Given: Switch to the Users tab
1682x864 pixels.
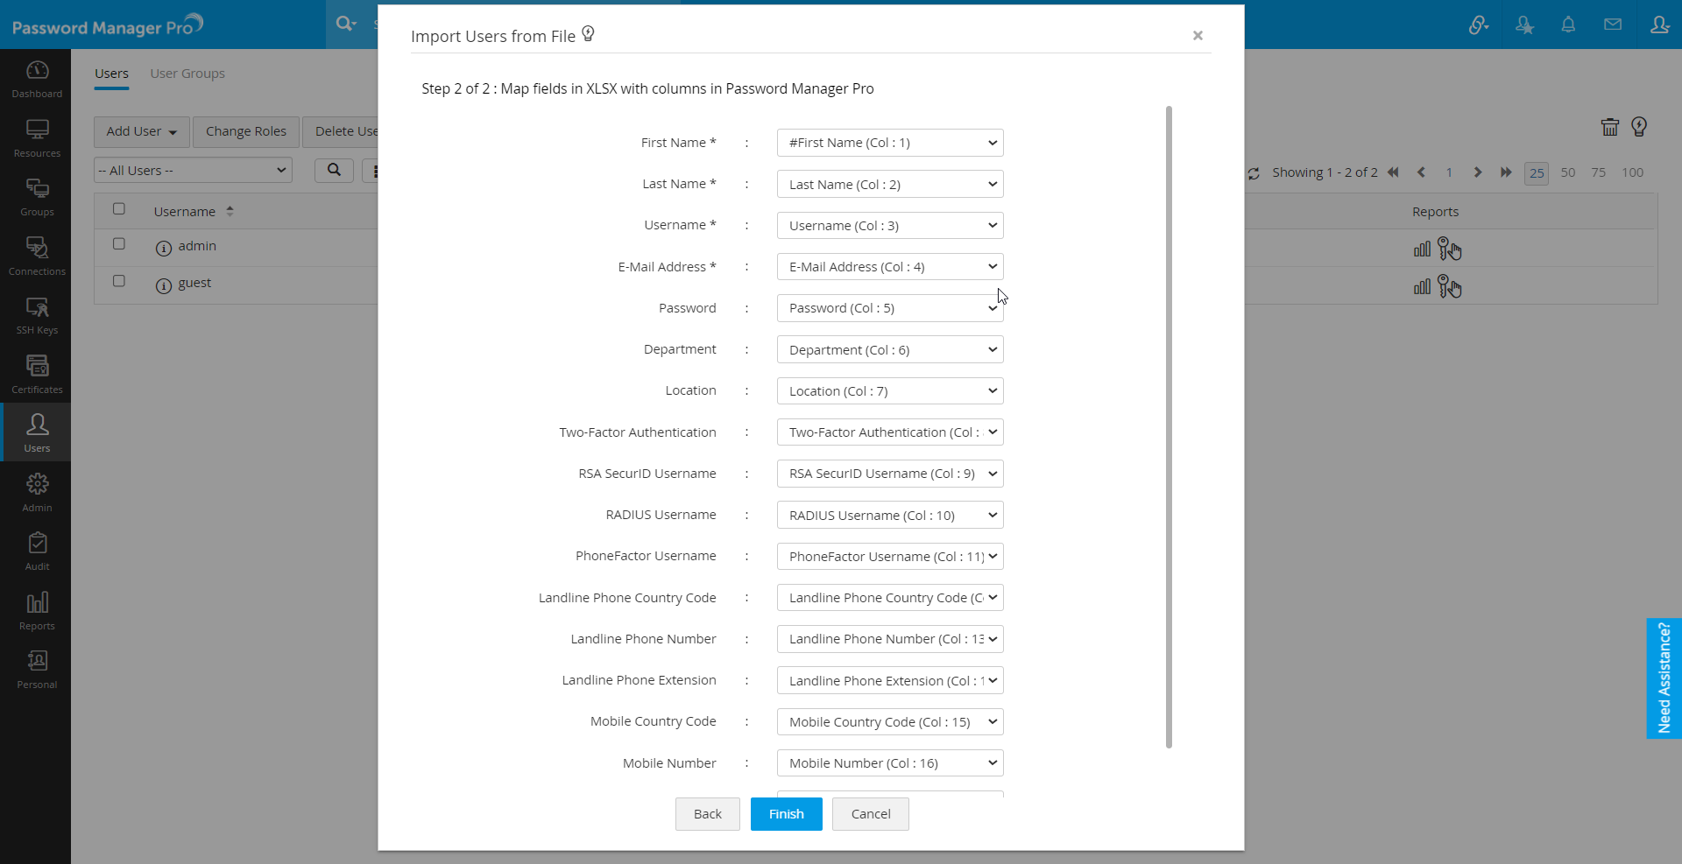Looking at the screenshot, I should [x=111, y=74].
